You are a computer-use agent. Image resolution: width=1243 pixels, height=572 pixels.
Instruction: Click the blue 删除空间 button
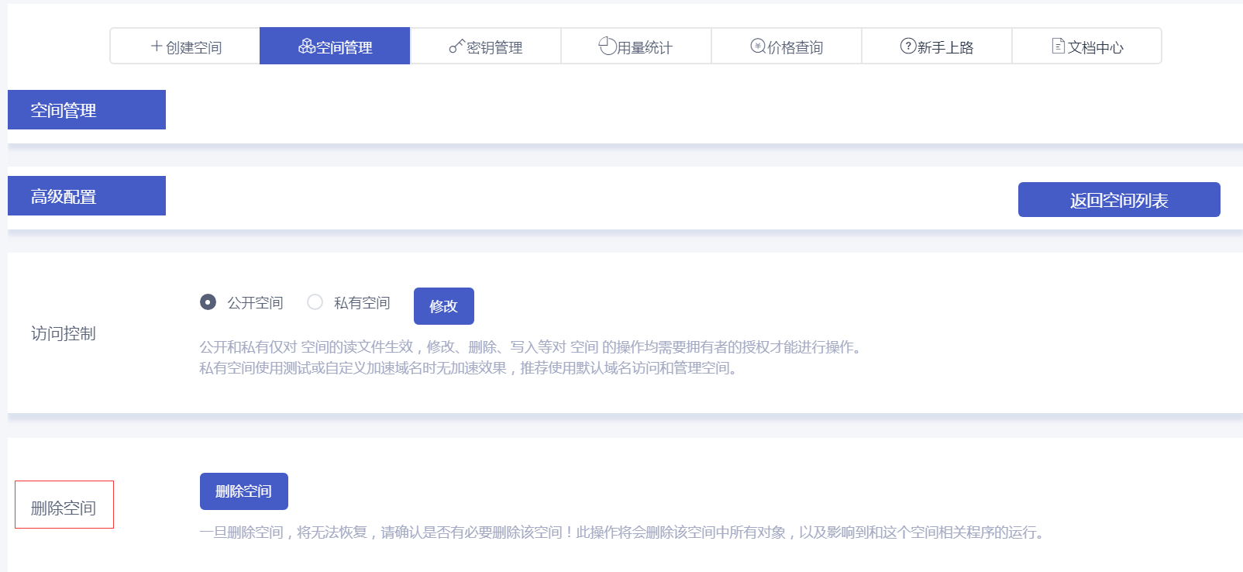pyautogui.click(x=243, y=491)
